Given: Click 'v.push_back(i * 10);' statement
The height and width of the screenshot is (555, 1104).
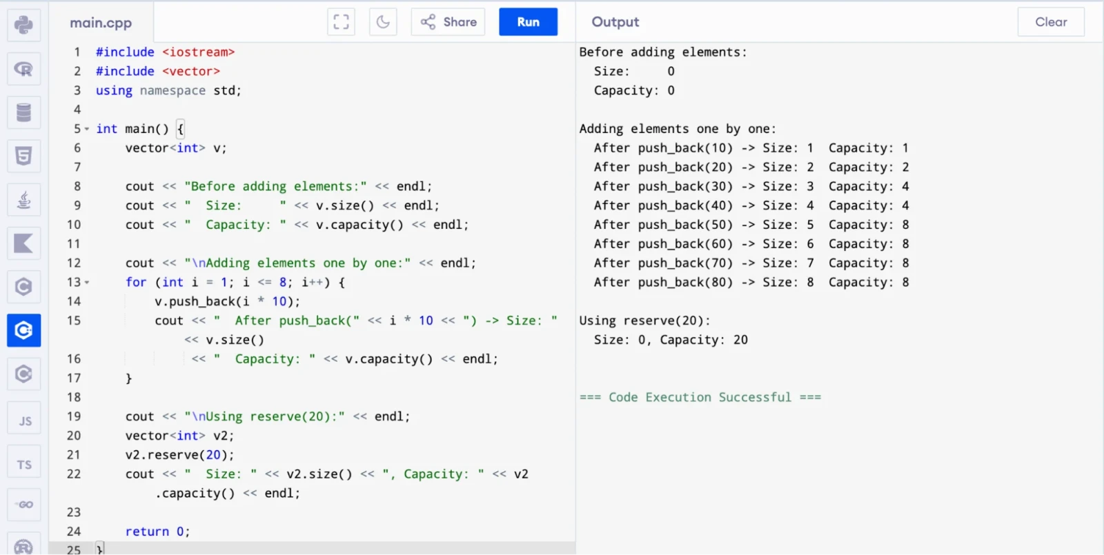Looking at the screenshot, I should point(228,302).
